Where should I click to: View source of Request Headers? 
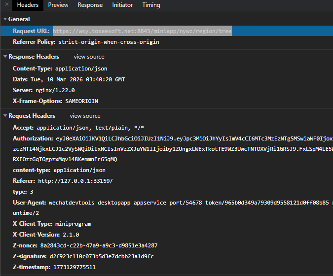pos(85,116)
